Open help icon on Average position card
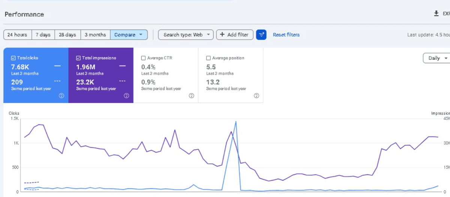This screenshot has height=197, width=450. point(256,96)
